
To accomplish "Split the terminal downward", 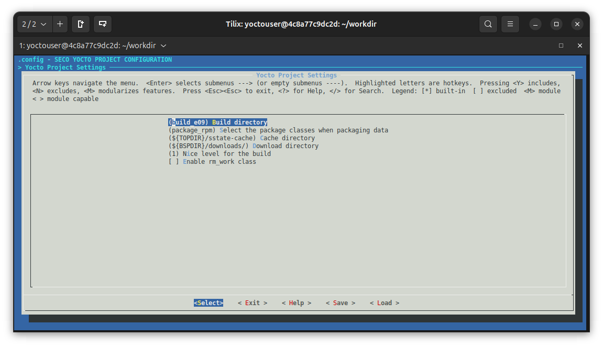I will 102,24.
